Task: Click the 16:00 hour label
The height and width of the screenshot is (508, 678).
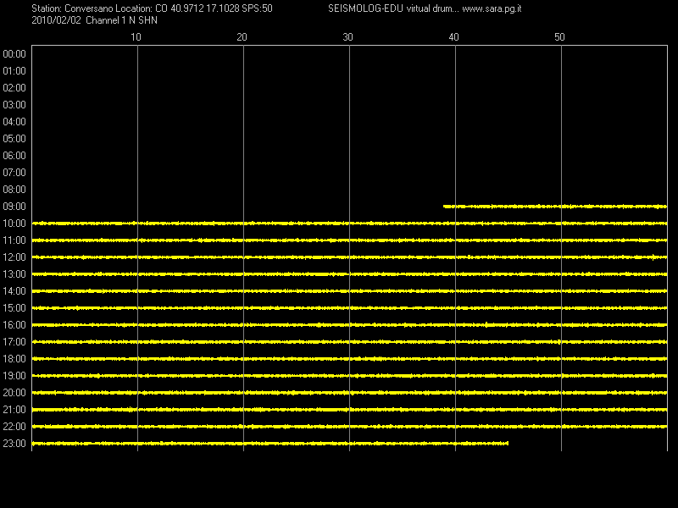Action: coord(14,325)
